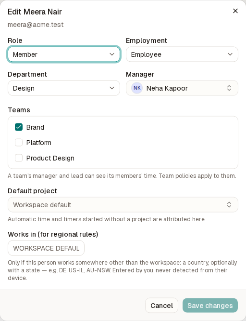
Task: Check the Platform team checkbox
Action: point(19,143)
